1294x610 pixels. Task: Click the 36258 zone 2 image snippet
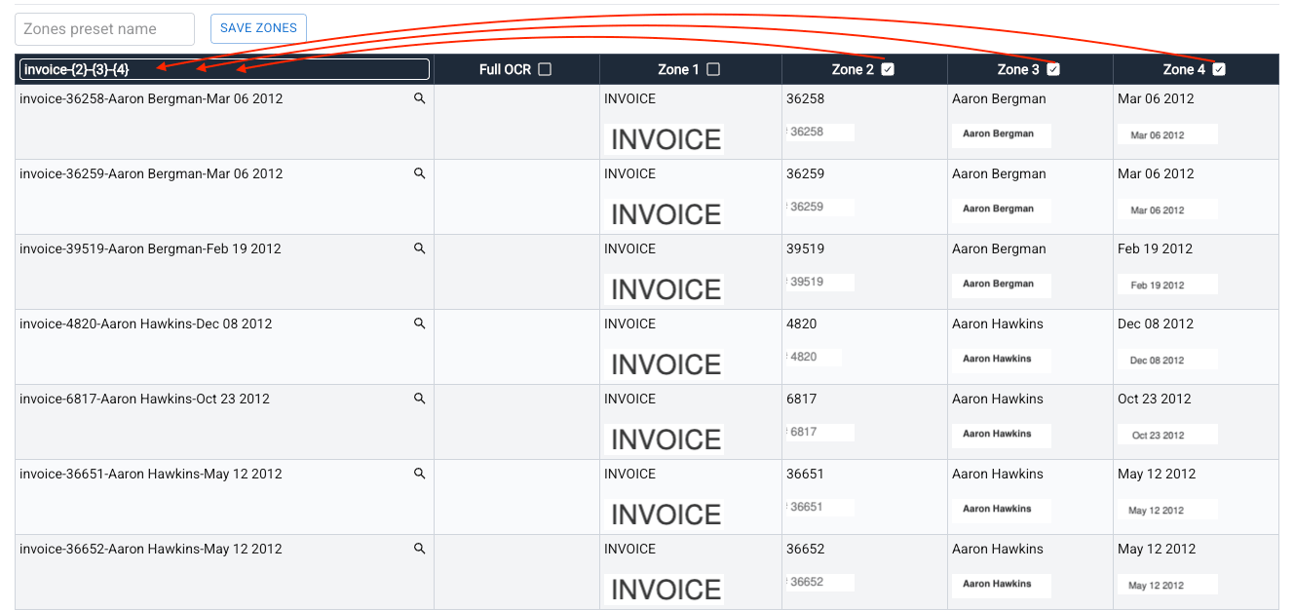[820, 133]
